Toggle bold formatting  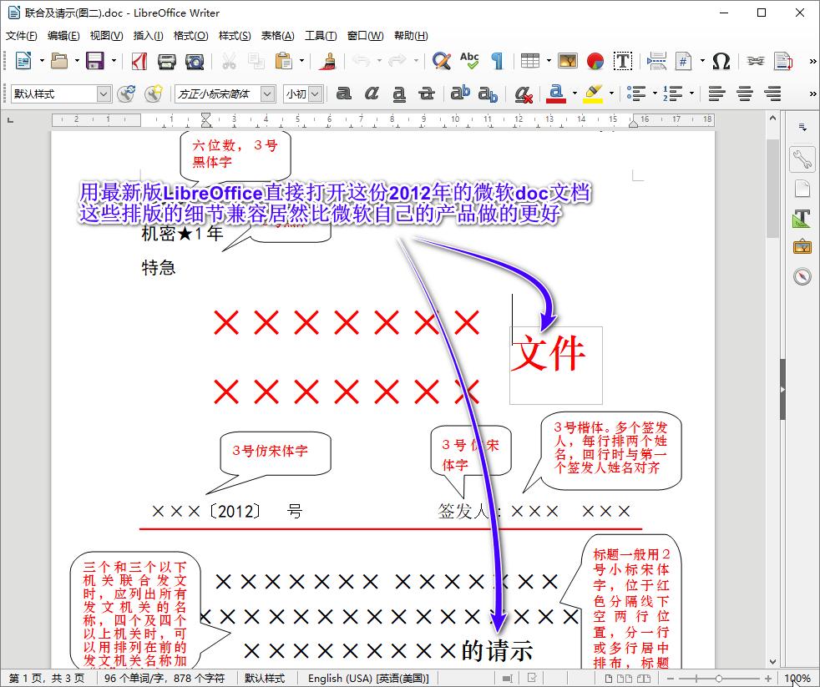344,93
